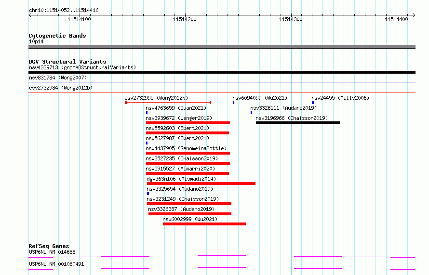The height and width of the screenshot is (275, 429).
Task: Click the left arrow of the ruler
Action: tap(30, 15)
